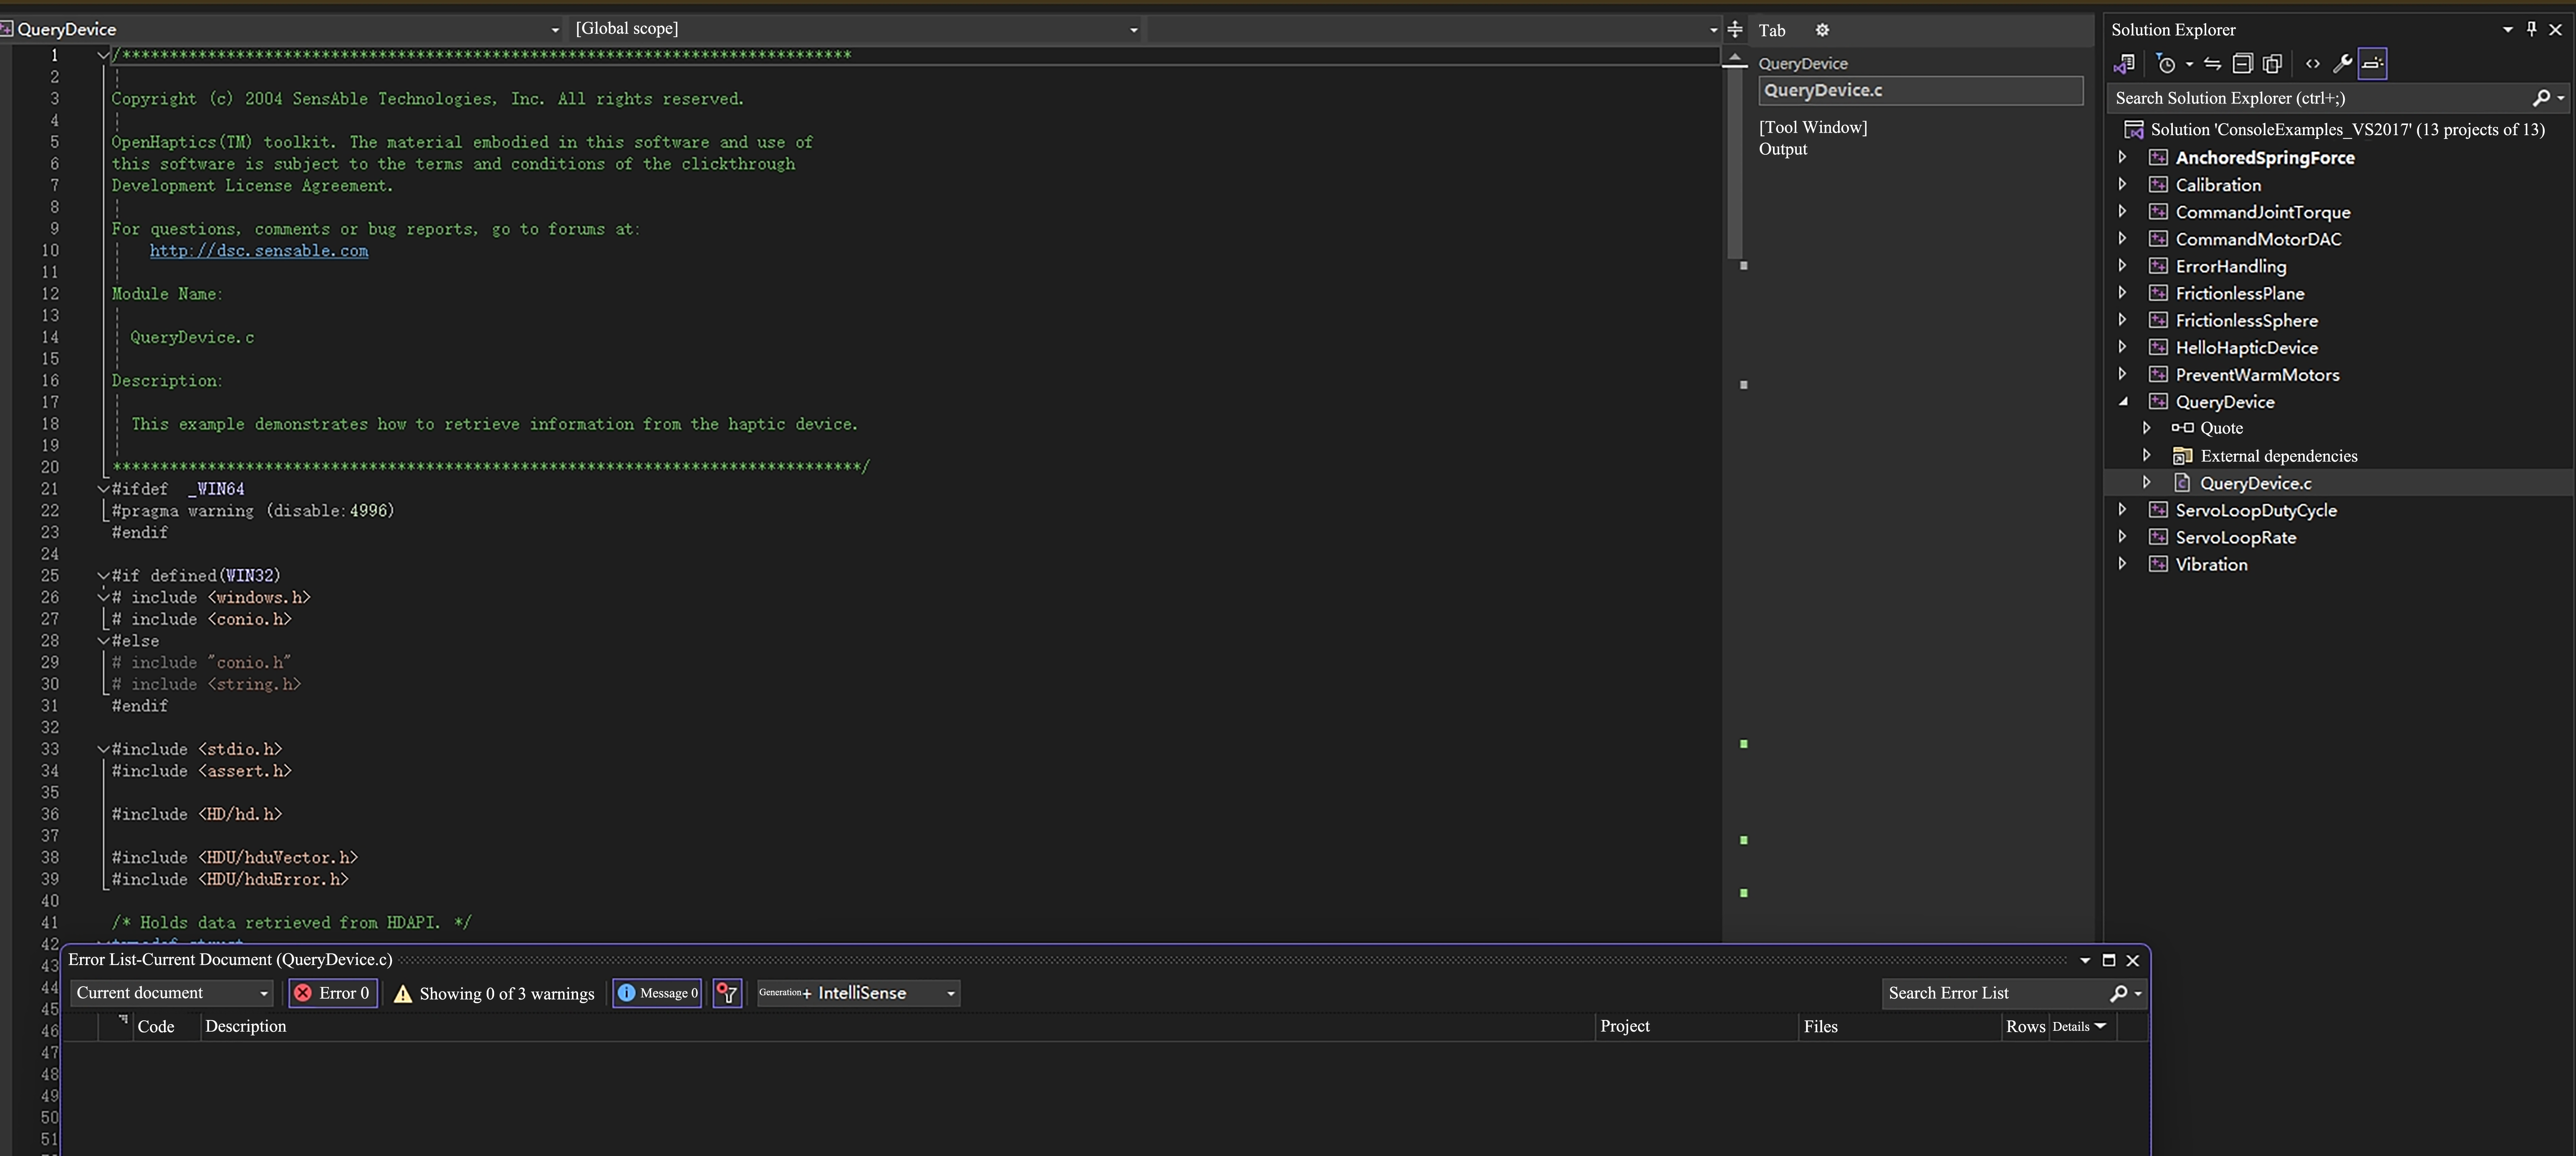The image size is (2576, 1156).
Task: Click the vertical scrollbar thumb in the editor
Action: (1735, 160)
